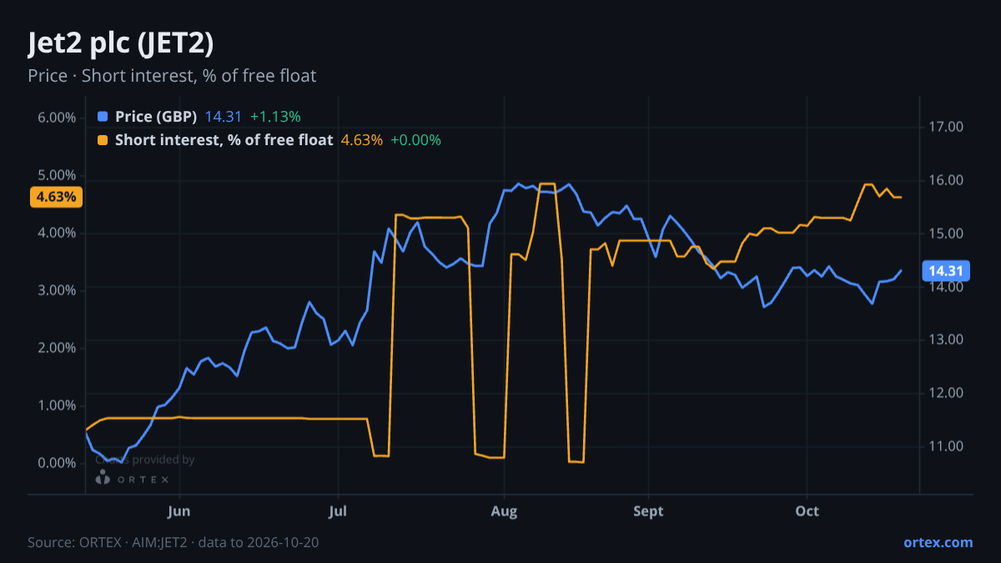Click the 14.31 price value in legend
Screen dimensions: 1001x563
pyautogui.click(x=223, y=117)
